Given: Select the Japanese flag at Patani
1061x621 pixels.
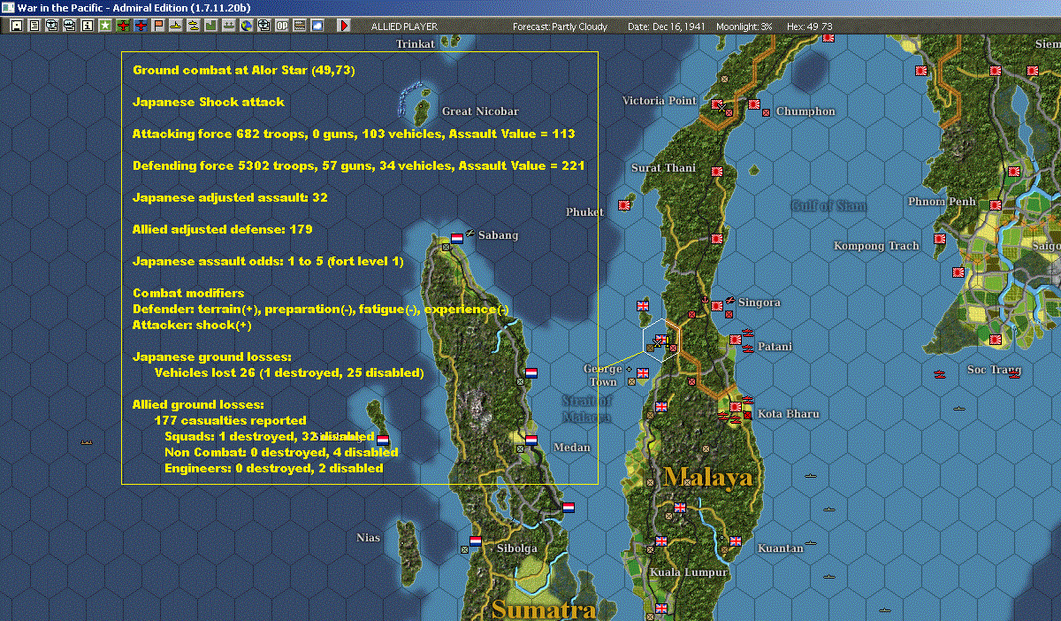Looking at the screenshot, I should coord(735,340).
